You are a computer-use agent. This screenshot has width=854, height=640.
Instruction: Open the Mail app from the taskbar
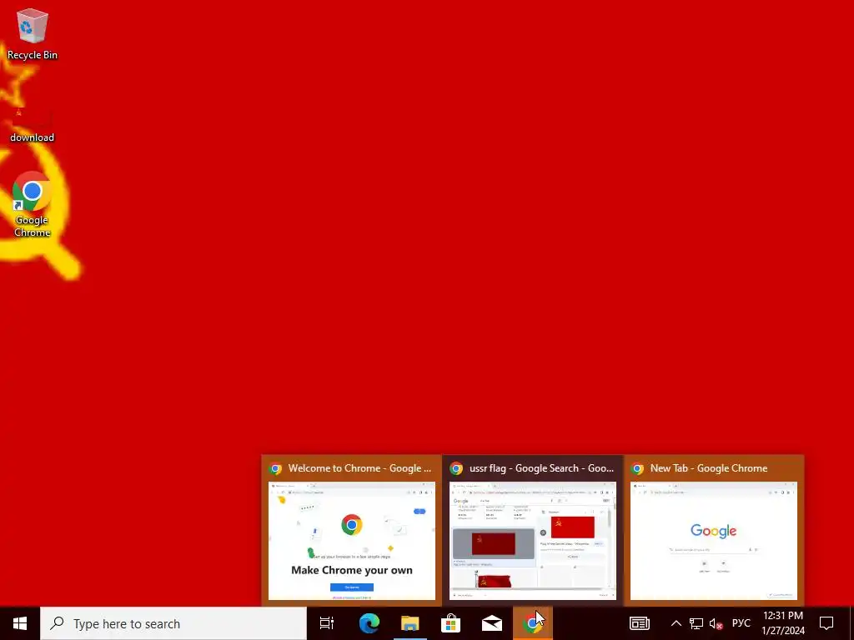[x=492, y=623]
